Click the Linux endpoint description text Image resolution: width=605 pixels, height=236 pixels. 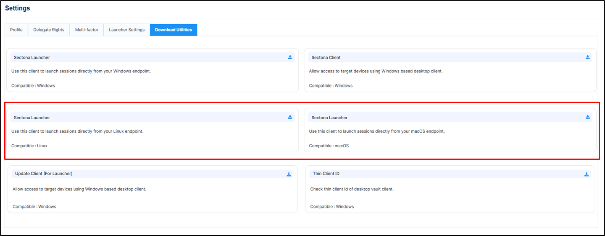(77, 131)
